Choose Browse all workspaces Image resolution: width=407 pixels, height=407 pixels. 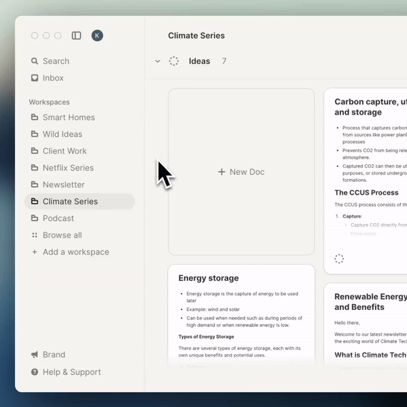click(79, 235)
